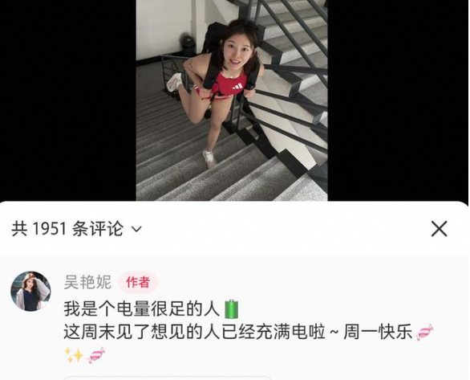Viewport: 470px width, 380px height.
Task: Expand the chevron beside 1951 条评论
Action: (136, 229)
